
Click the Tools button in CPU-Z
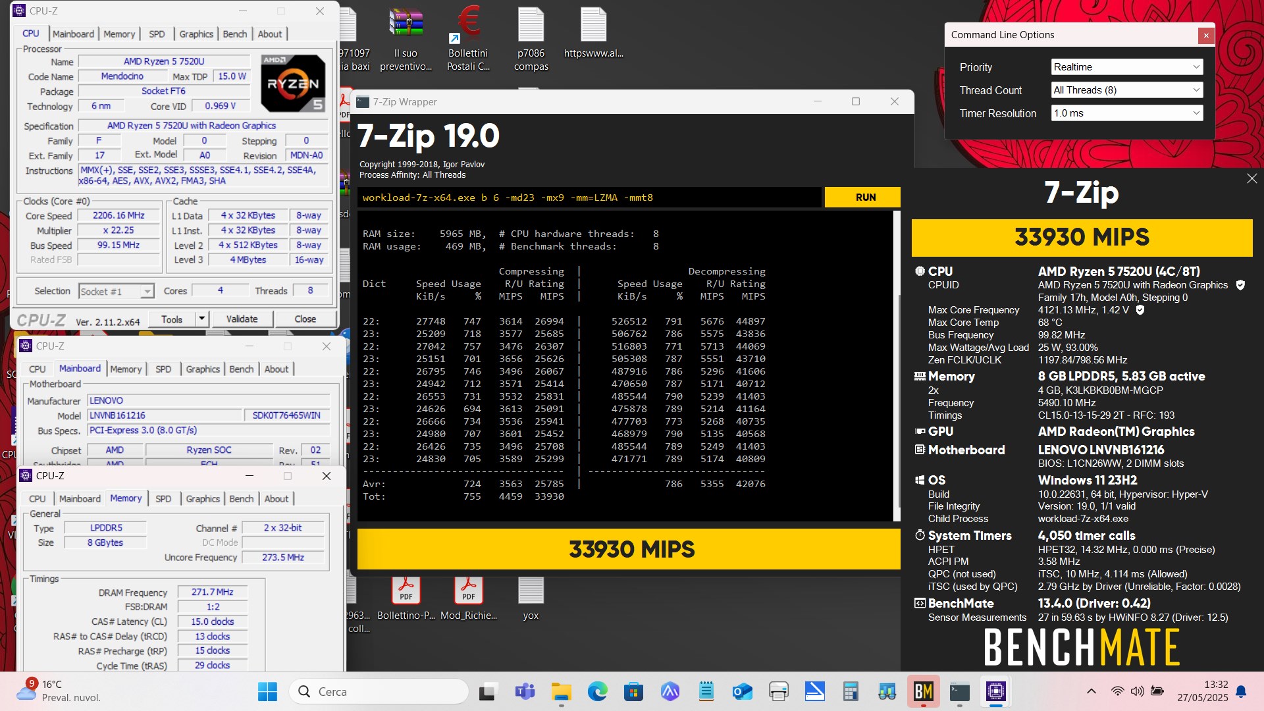(172, 319)
